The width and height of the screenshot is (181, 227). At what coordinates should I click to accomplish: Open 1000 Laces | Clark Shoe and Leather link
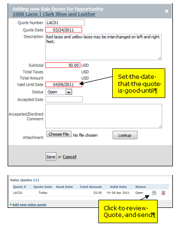(54, 14)
